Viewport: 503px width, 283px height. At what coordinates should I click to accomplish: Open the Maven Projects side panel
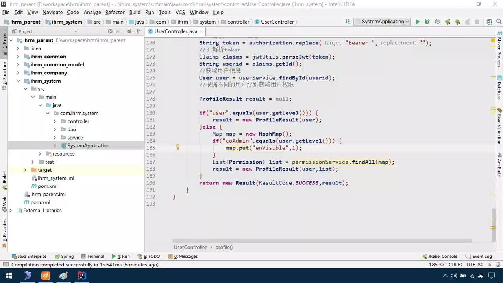coord(499,49)
